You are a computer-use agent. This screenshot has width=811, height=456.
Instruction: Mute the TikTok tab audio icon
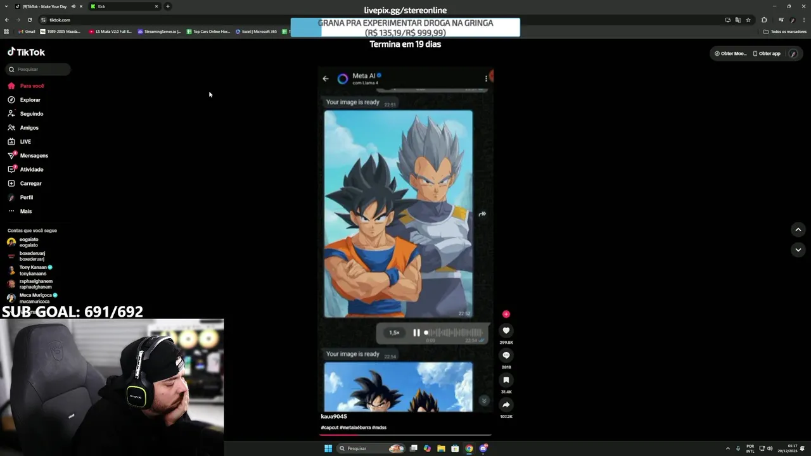73,6
